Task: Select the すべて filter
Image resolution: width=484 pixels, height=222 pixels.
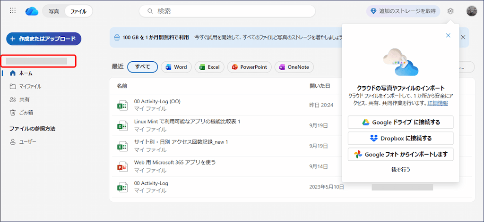Action: point(143,67)
